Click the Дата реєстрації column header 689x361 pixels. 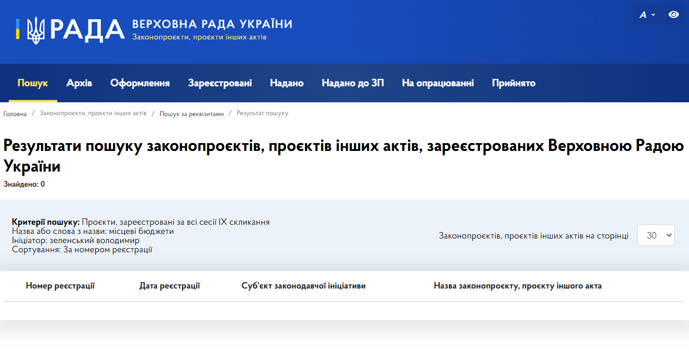pyautogui.click(x=170, y=286)
